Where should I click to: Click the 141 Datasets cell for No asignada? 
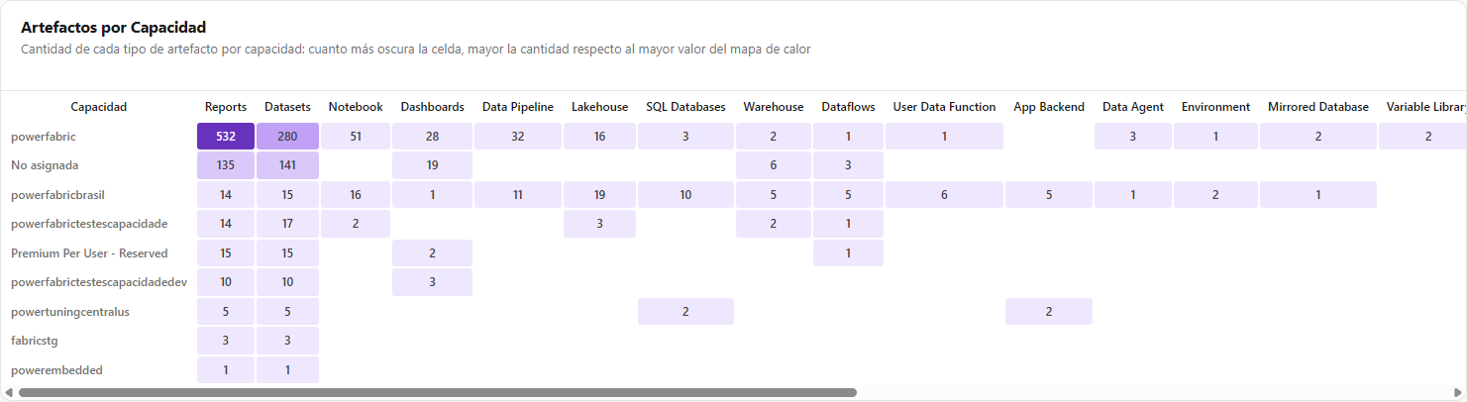click(x=287, y=165)
